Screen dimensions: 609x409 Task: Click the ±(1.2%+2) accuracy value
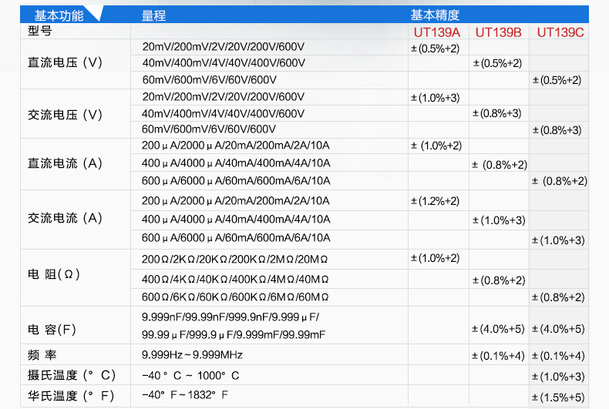[436, 201]
